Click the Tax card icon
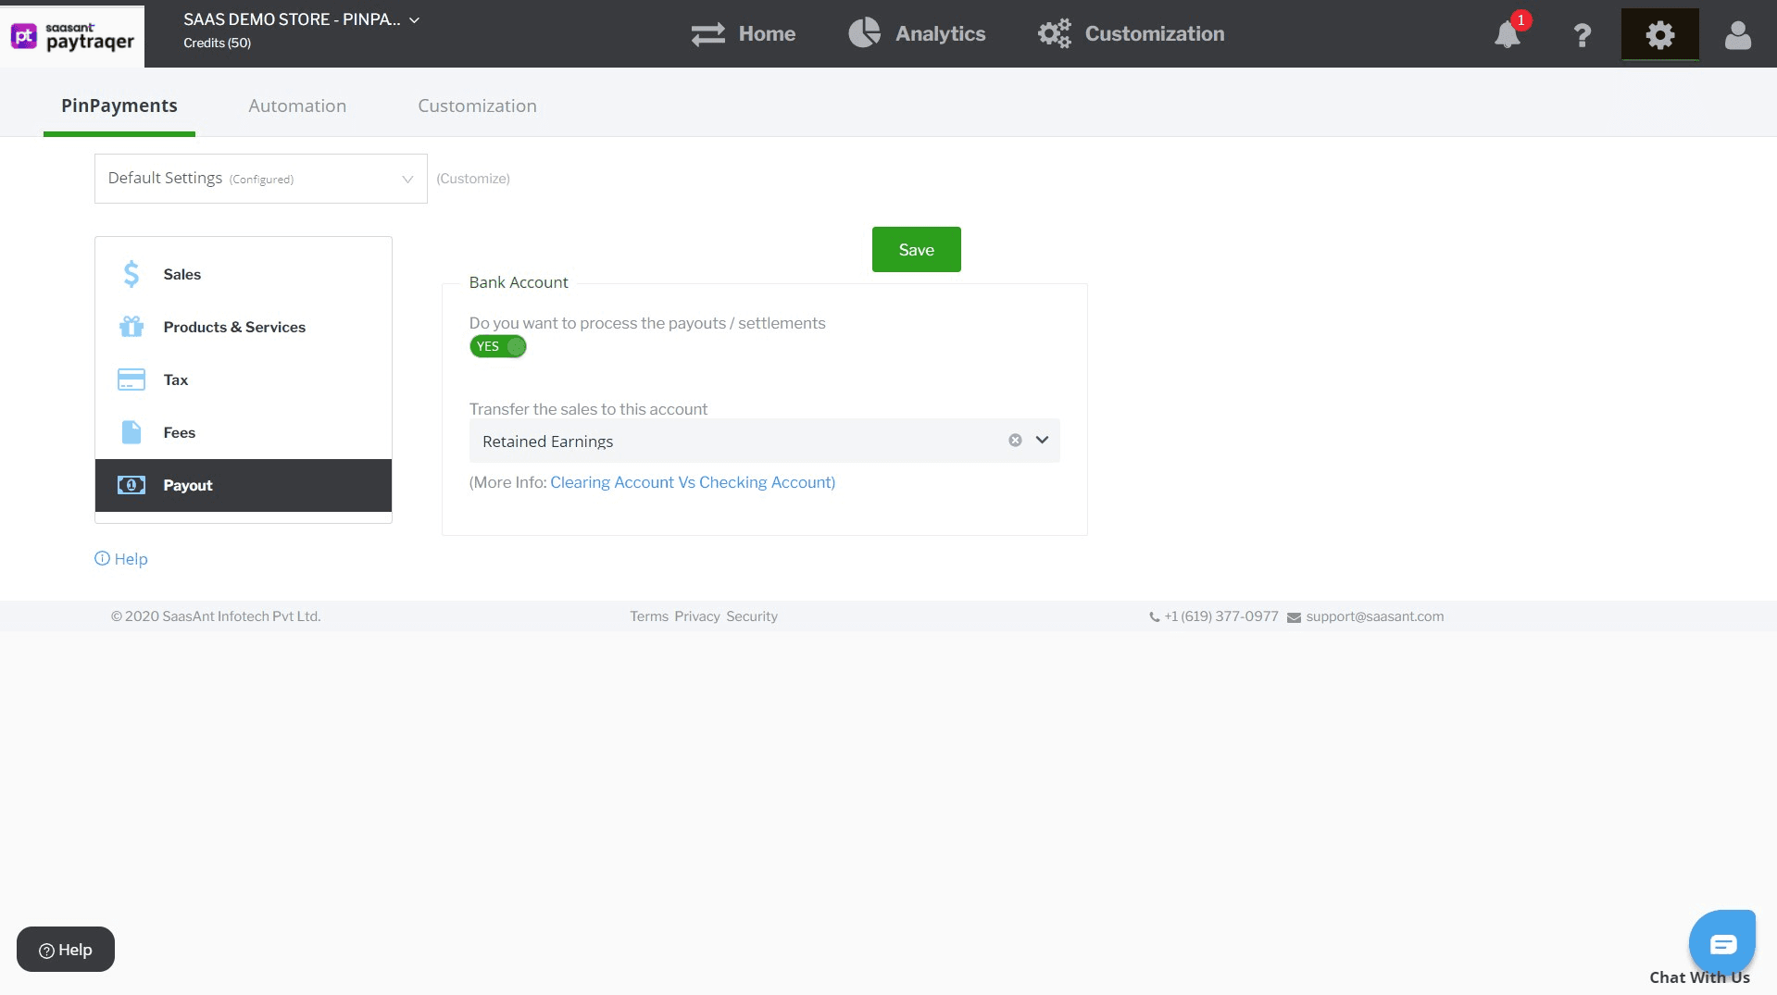This screenshot has height=995, width=1777. coord(131,379)
